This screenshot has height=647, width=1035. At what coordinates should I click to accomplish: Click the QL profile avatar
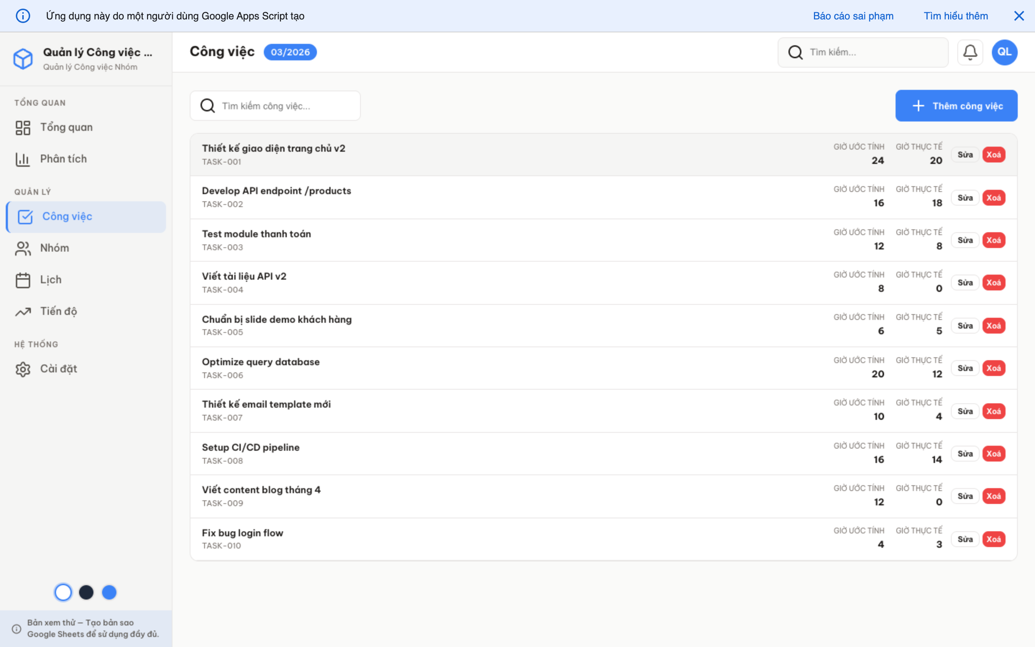point(1004,52)
